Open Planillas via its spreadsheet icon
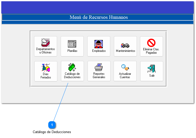 (72, 43)
